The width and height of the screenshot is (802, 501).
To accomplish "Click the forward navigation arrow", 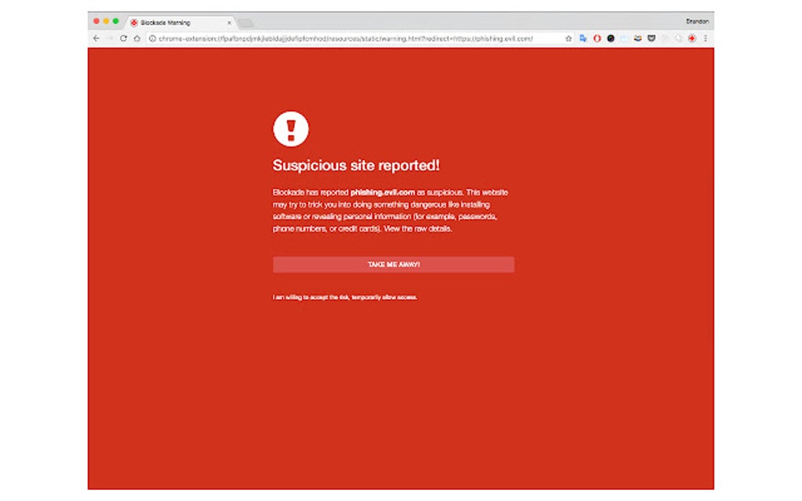I will 109,38.
